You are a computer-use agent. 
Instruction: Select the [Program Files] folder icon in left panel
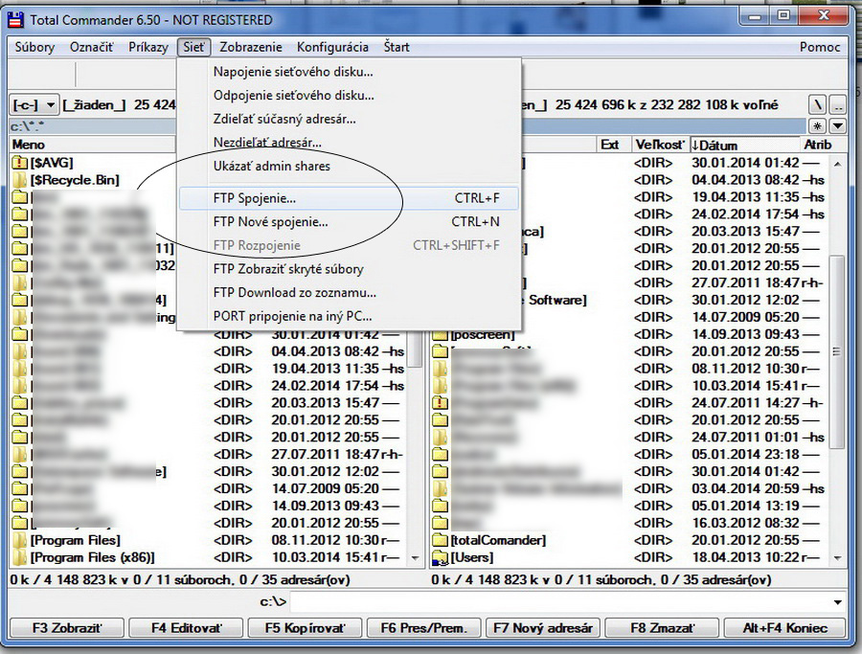pos(20,540)
